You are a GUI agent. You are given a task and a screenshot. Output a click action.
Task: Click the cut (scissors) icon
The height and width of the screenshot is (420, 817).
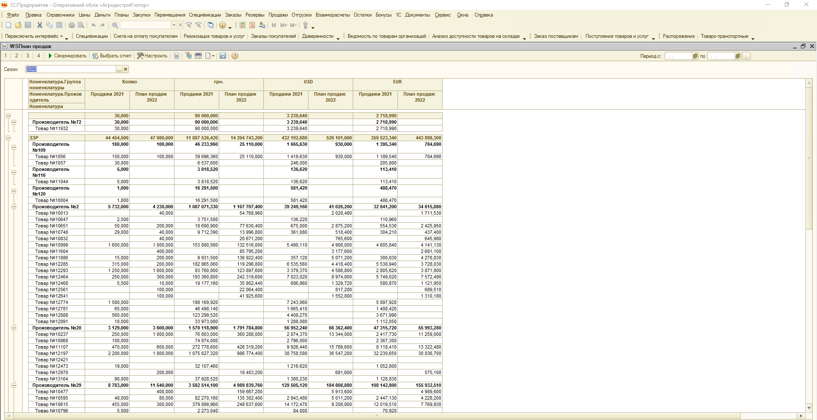pos(40,26)
